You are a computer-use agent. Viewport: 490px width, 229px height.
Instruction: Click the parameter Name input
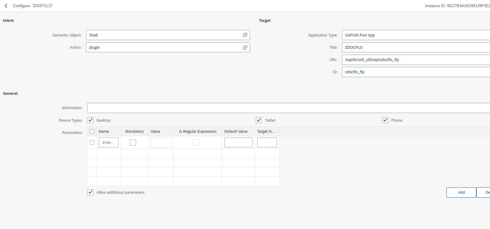coord(109,143)
